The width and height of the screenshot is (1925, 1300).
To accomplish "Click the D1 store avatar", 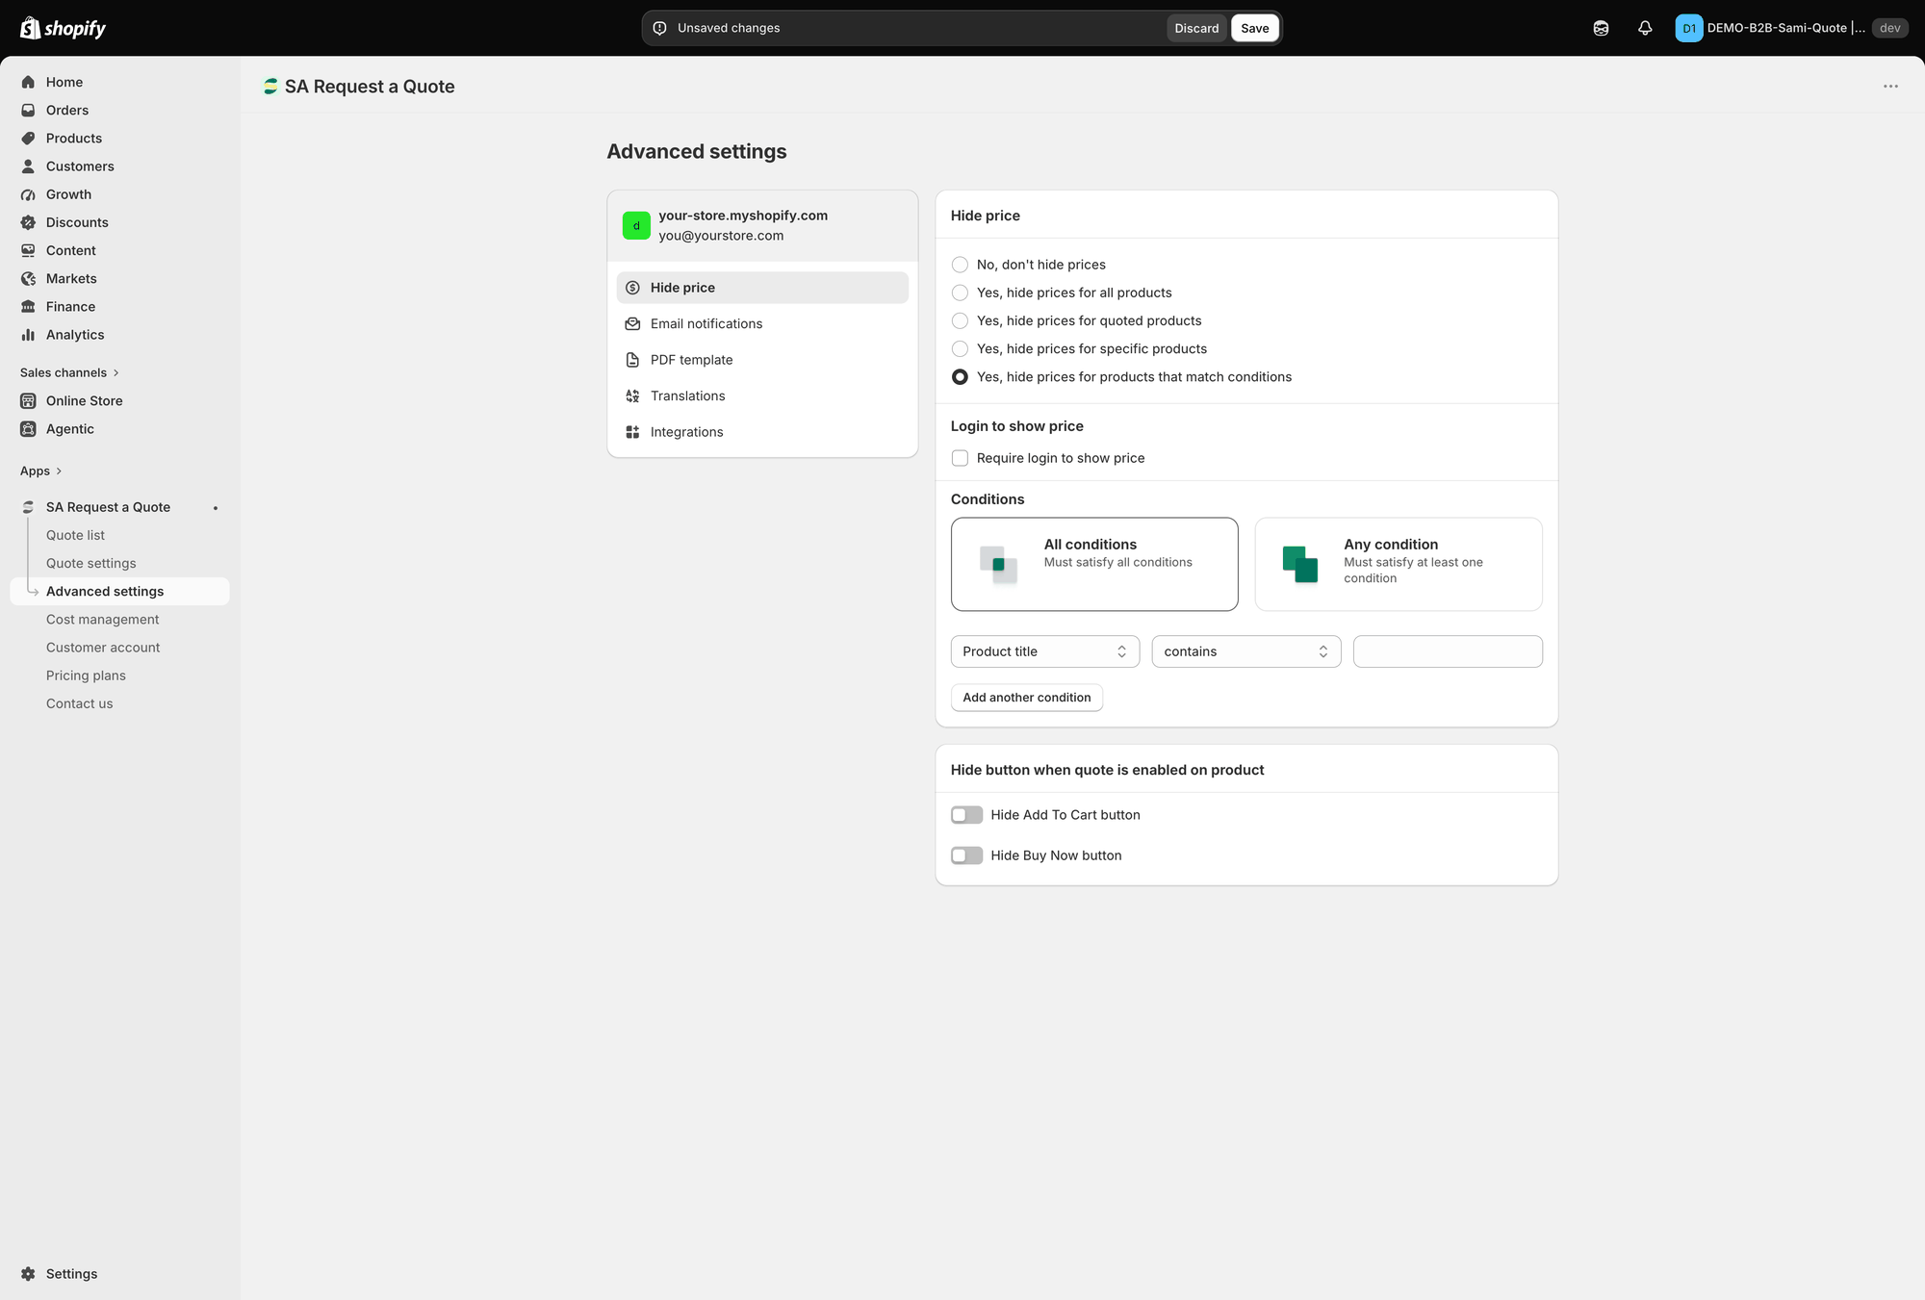I will (1688, 28).
